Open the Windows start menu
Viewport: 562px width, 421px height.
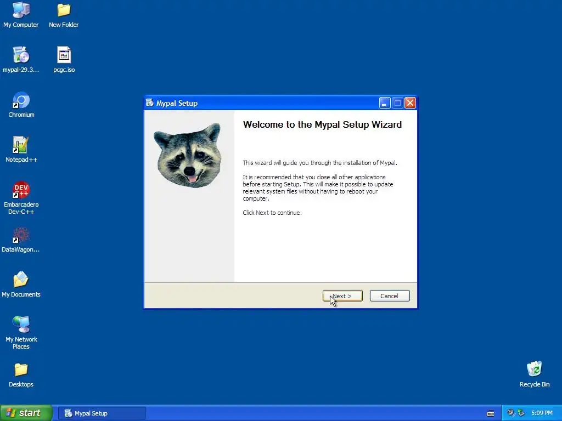coord(26,413)
